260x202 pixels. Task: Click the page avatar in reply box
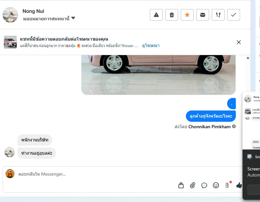pyautogui.click(x=10, y=174)
